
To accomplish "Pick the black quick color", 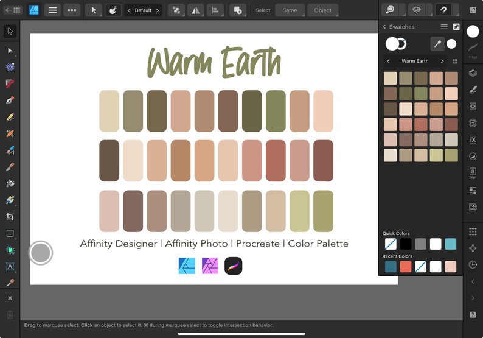I will (405, 244).
